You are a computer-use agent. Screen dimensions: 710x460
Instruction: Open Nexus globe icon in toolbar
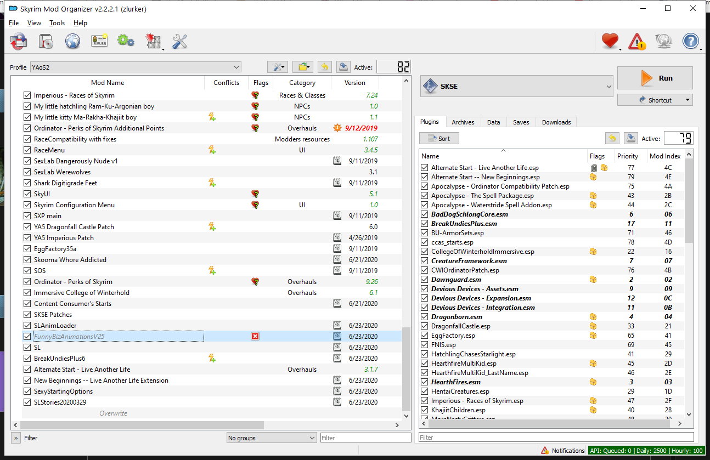72,41
